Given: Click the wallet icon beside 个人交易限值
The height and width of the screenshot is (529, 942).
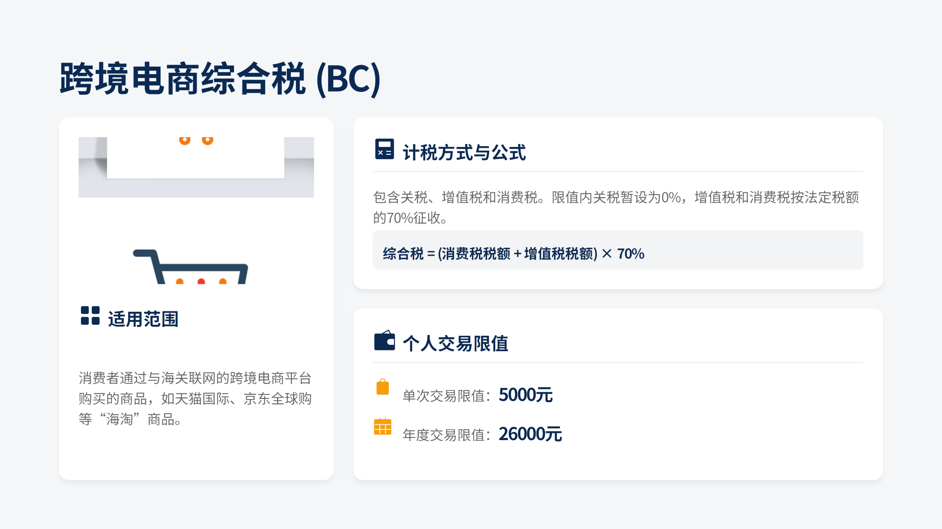Looking at the screenshot, I should [384, 341].
